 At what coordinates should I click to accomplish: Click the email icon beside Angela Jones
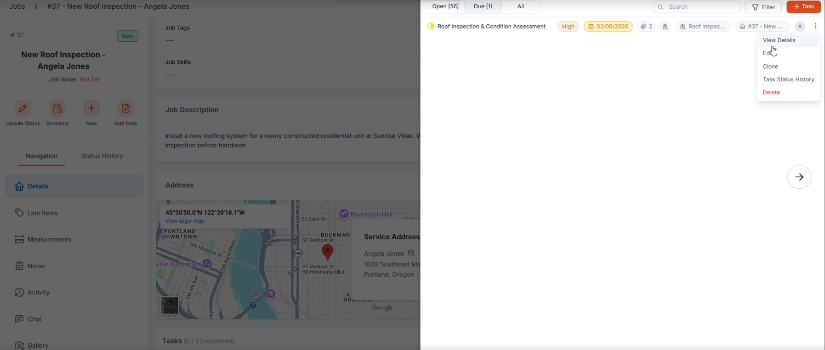411,253
